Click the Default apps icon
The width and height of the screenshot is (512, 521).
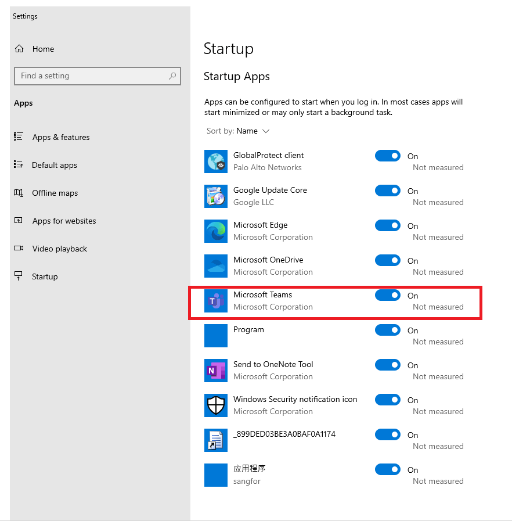tap(18, 164)
